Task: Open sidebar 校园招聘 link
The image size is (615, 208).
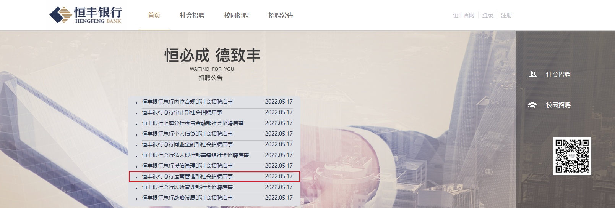Action: tap(558, 105)
